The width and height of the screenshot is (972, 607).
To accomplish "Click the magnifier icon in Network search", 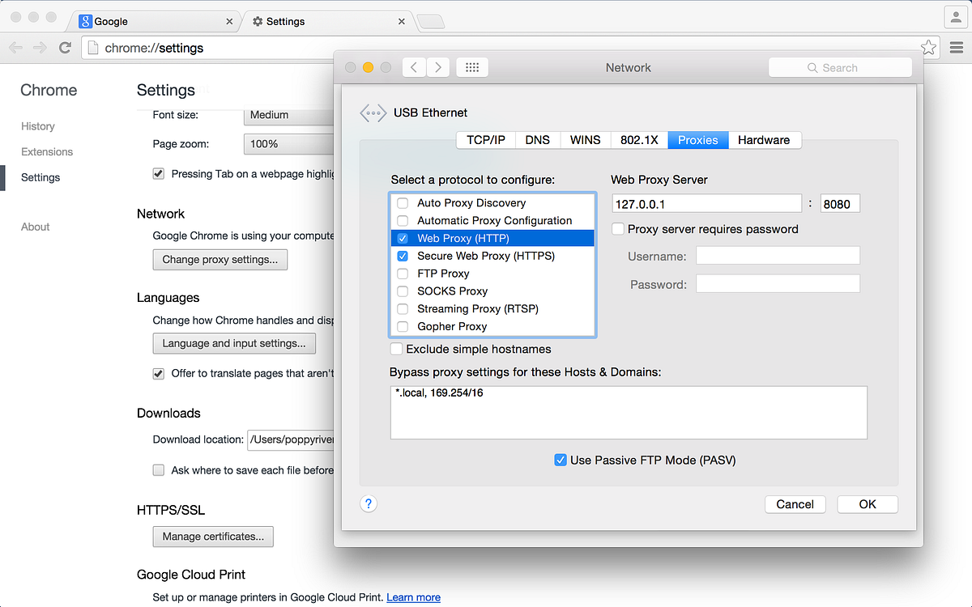I will (x=812, y=68).
